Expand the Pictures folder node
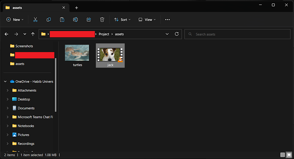The height and width of the screenshot is (159, 294). (x=8, y=135)
